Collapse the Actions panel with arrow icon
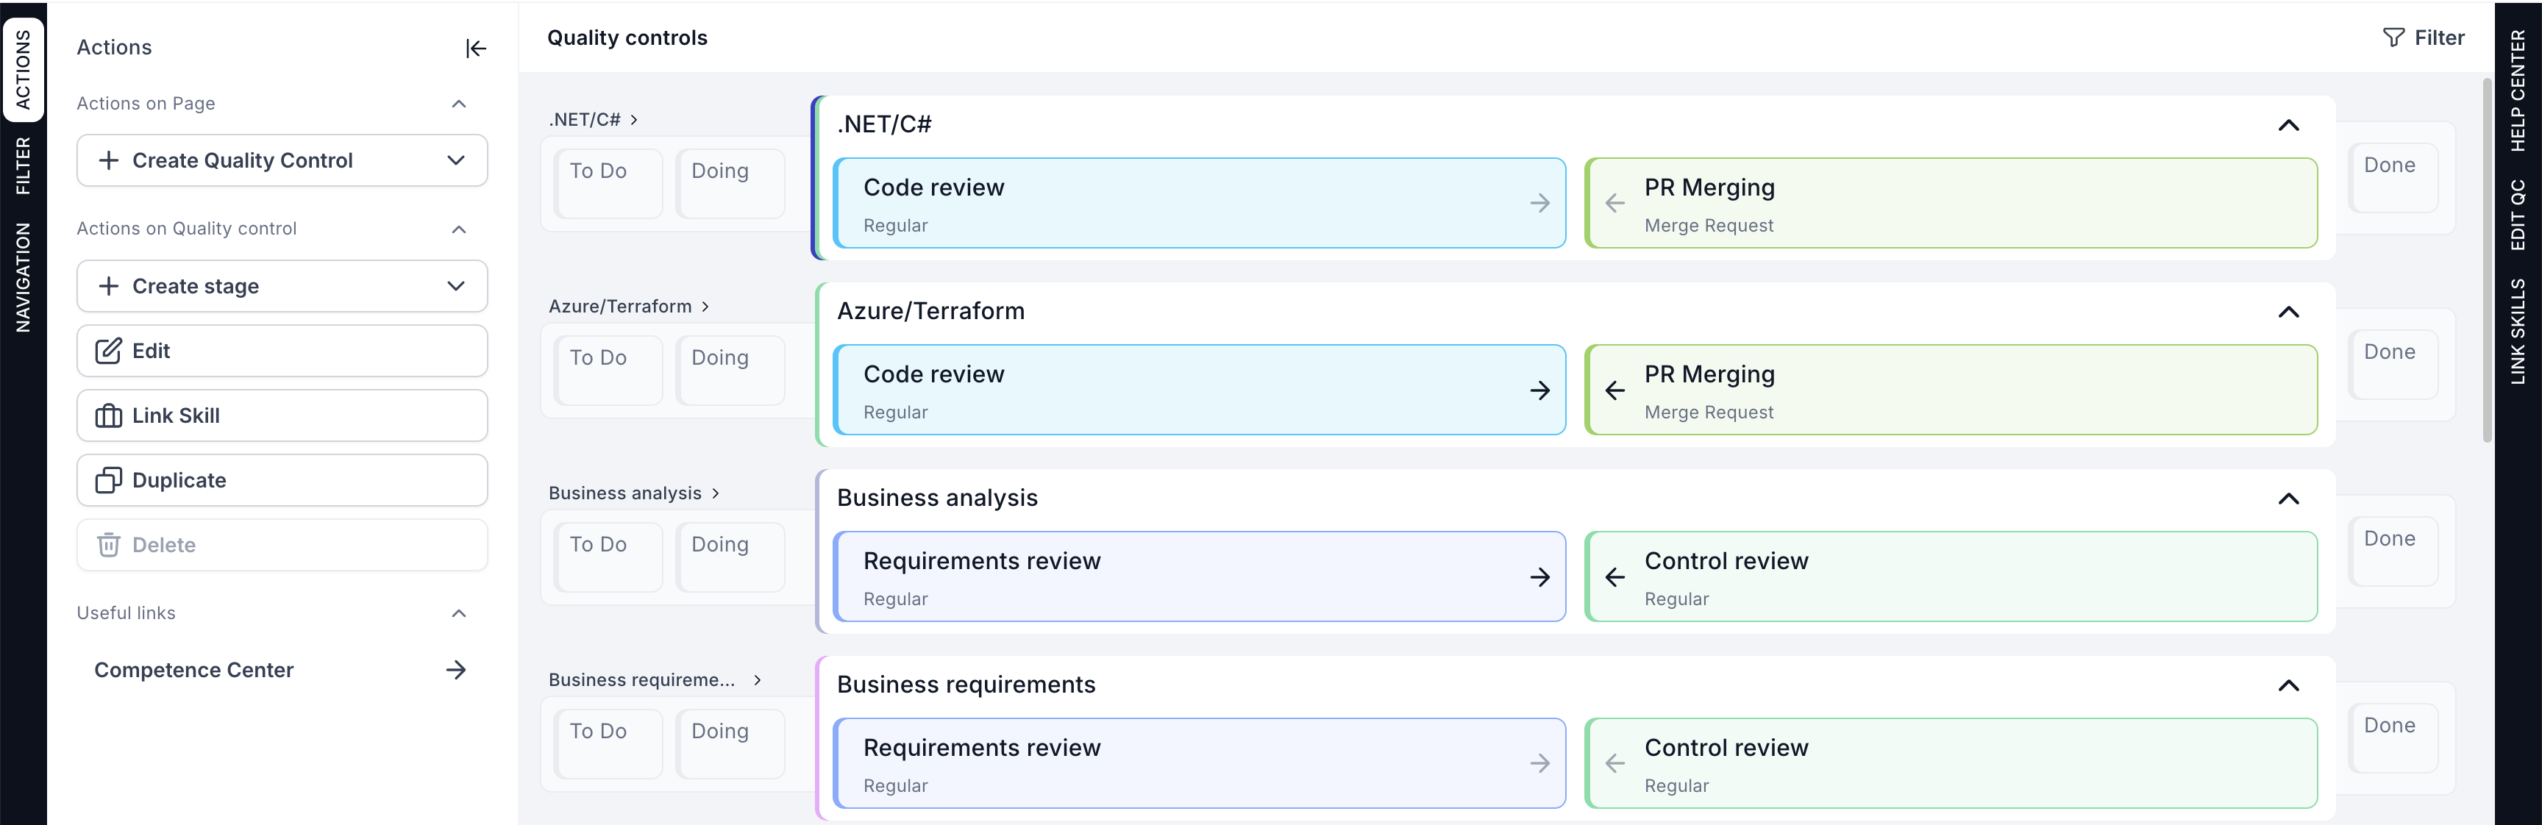This screenshot has width=2542, height=825. (x=476, y=49)
